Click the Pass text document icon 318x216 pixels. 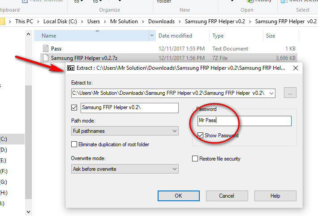tap(46, 48)
